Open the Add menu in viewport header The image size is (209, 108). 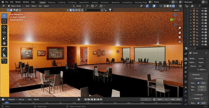pyautogui.click(x=40, y=6)
